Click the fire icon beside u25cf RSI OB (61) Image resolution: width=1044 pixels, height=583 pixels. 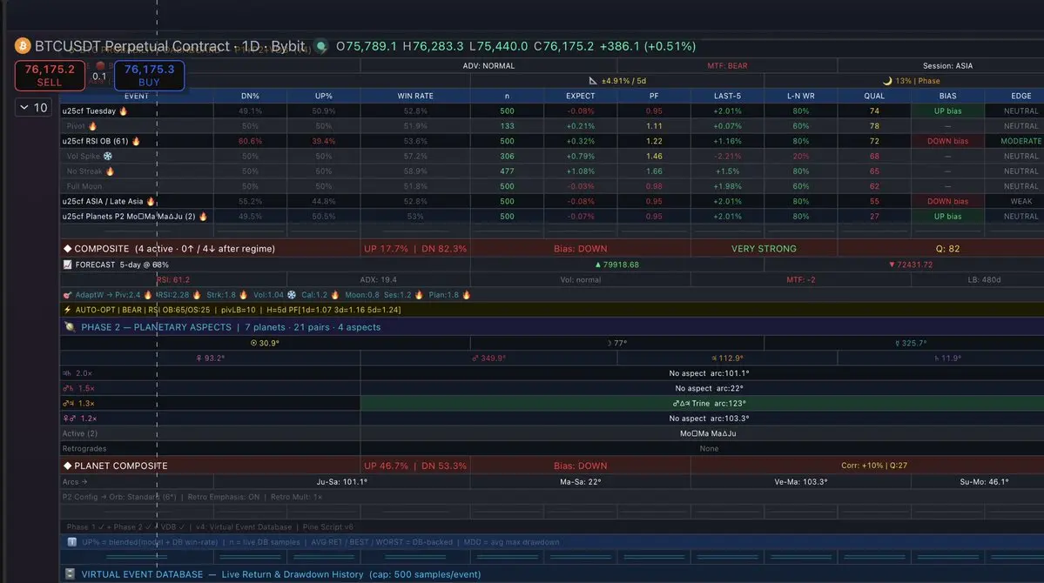point(136,141)
